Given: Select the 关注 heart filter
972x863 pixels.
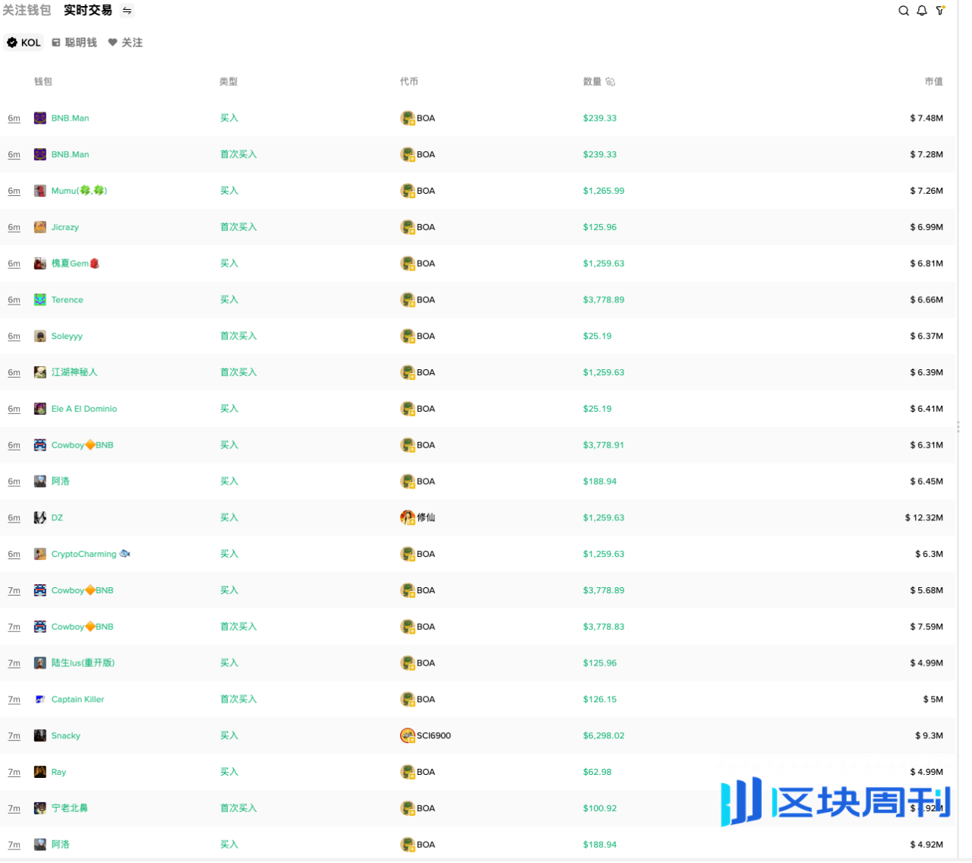Looking at the screenshot, I should 125,43.
